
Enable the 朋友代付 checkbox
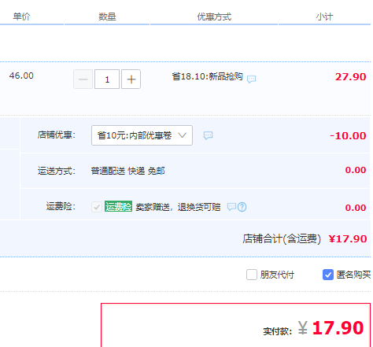[x=252, y=275]
